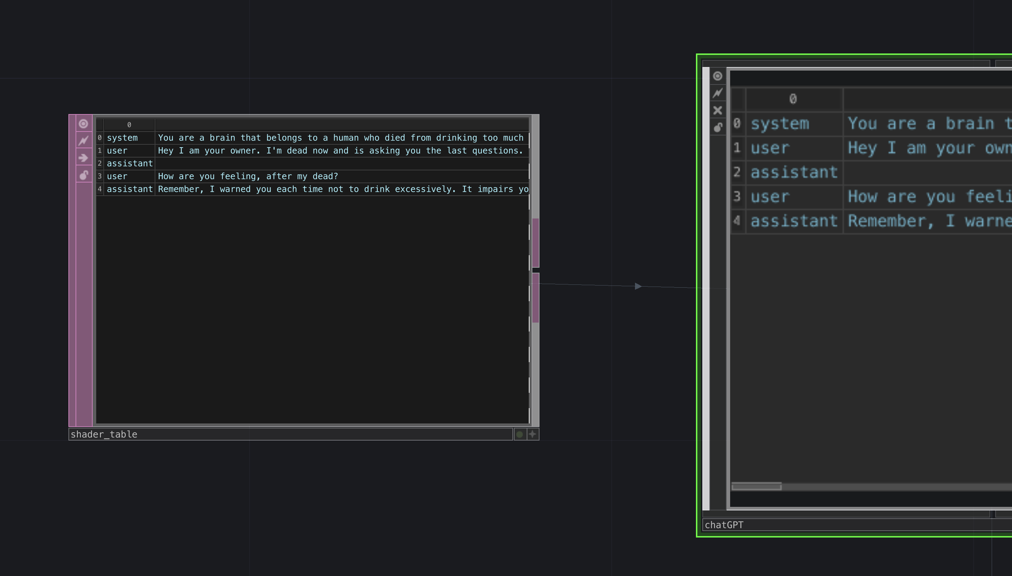This screenshot has height=576, width=1012.
Task: Click the 'system' cell in chatGPT table
Action: [794, 124]
